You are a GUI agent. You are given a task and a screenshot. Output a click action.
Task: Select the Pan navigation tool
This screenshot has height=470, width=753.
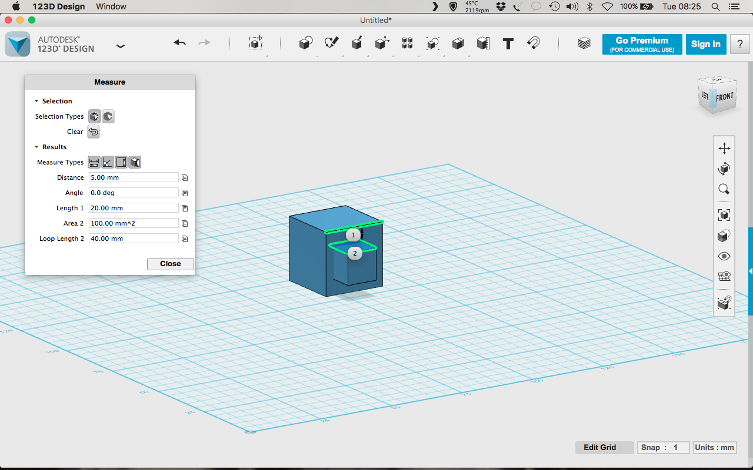724,149
